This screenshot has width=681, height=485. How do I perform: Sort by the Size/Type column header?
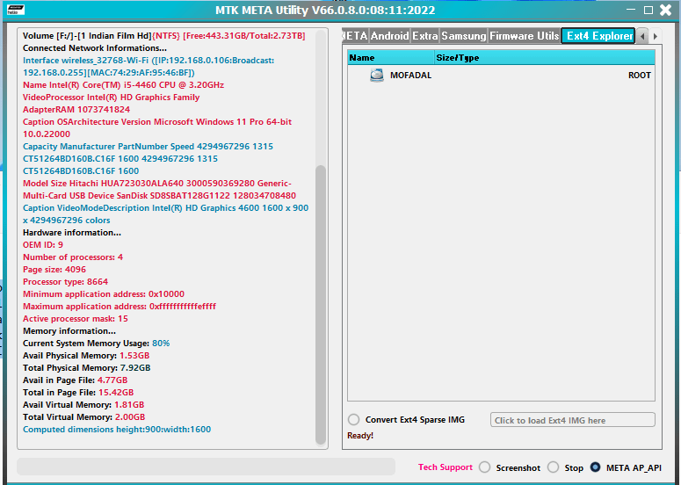(545, 57)
